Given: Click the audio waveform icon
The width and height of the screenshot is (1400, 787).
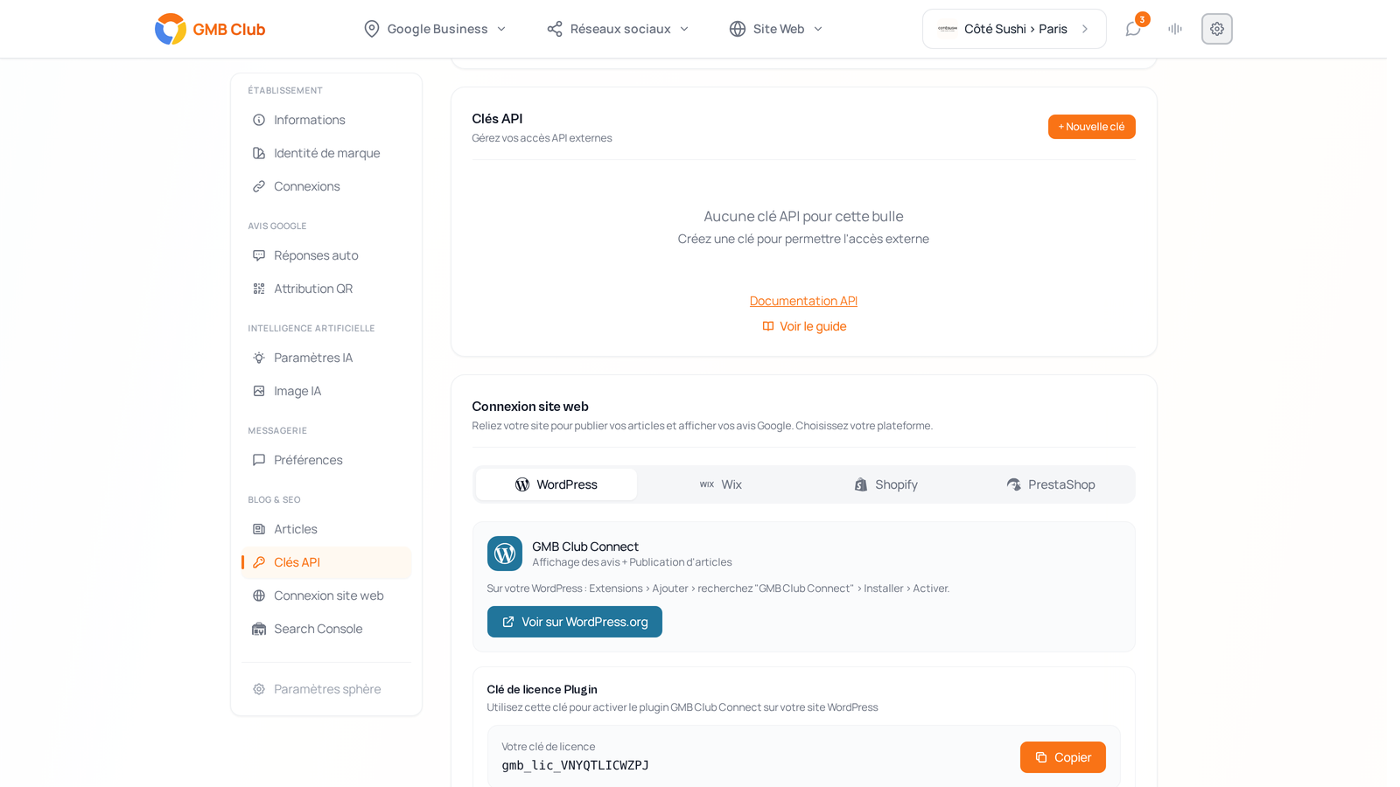Looking at the screenshot, I should [1175, 29].
